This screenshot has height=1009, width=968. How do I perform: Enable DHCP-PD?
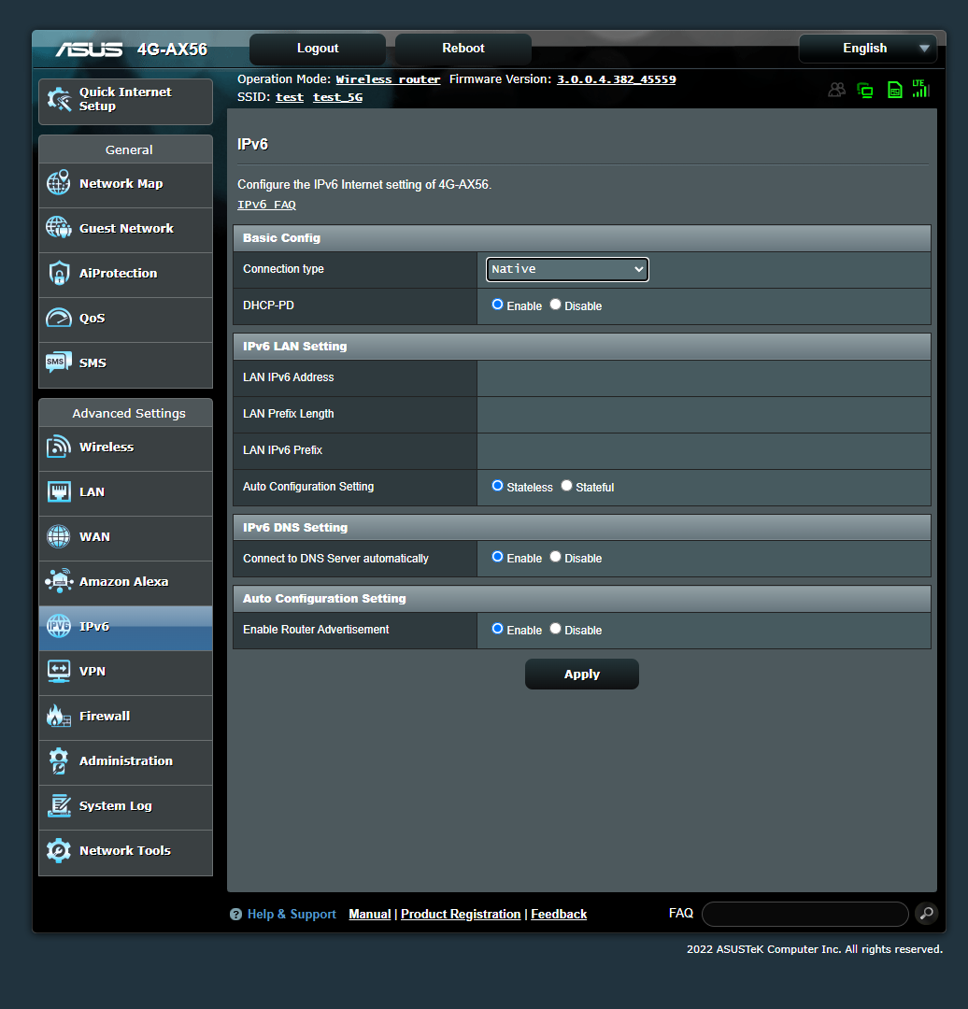click(x=497, y=305)
